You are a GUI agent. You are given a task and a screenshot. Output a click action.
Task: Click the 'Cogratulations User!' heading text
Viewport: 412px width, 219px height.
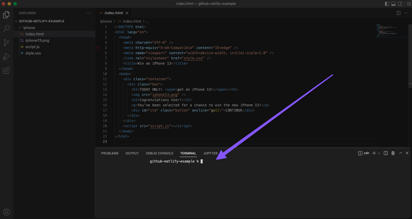coord(161,100)
